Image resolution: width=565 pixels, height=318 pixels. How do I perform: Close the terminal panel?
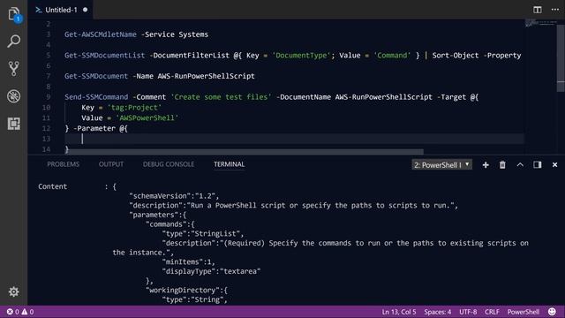(x=554, y=165)
